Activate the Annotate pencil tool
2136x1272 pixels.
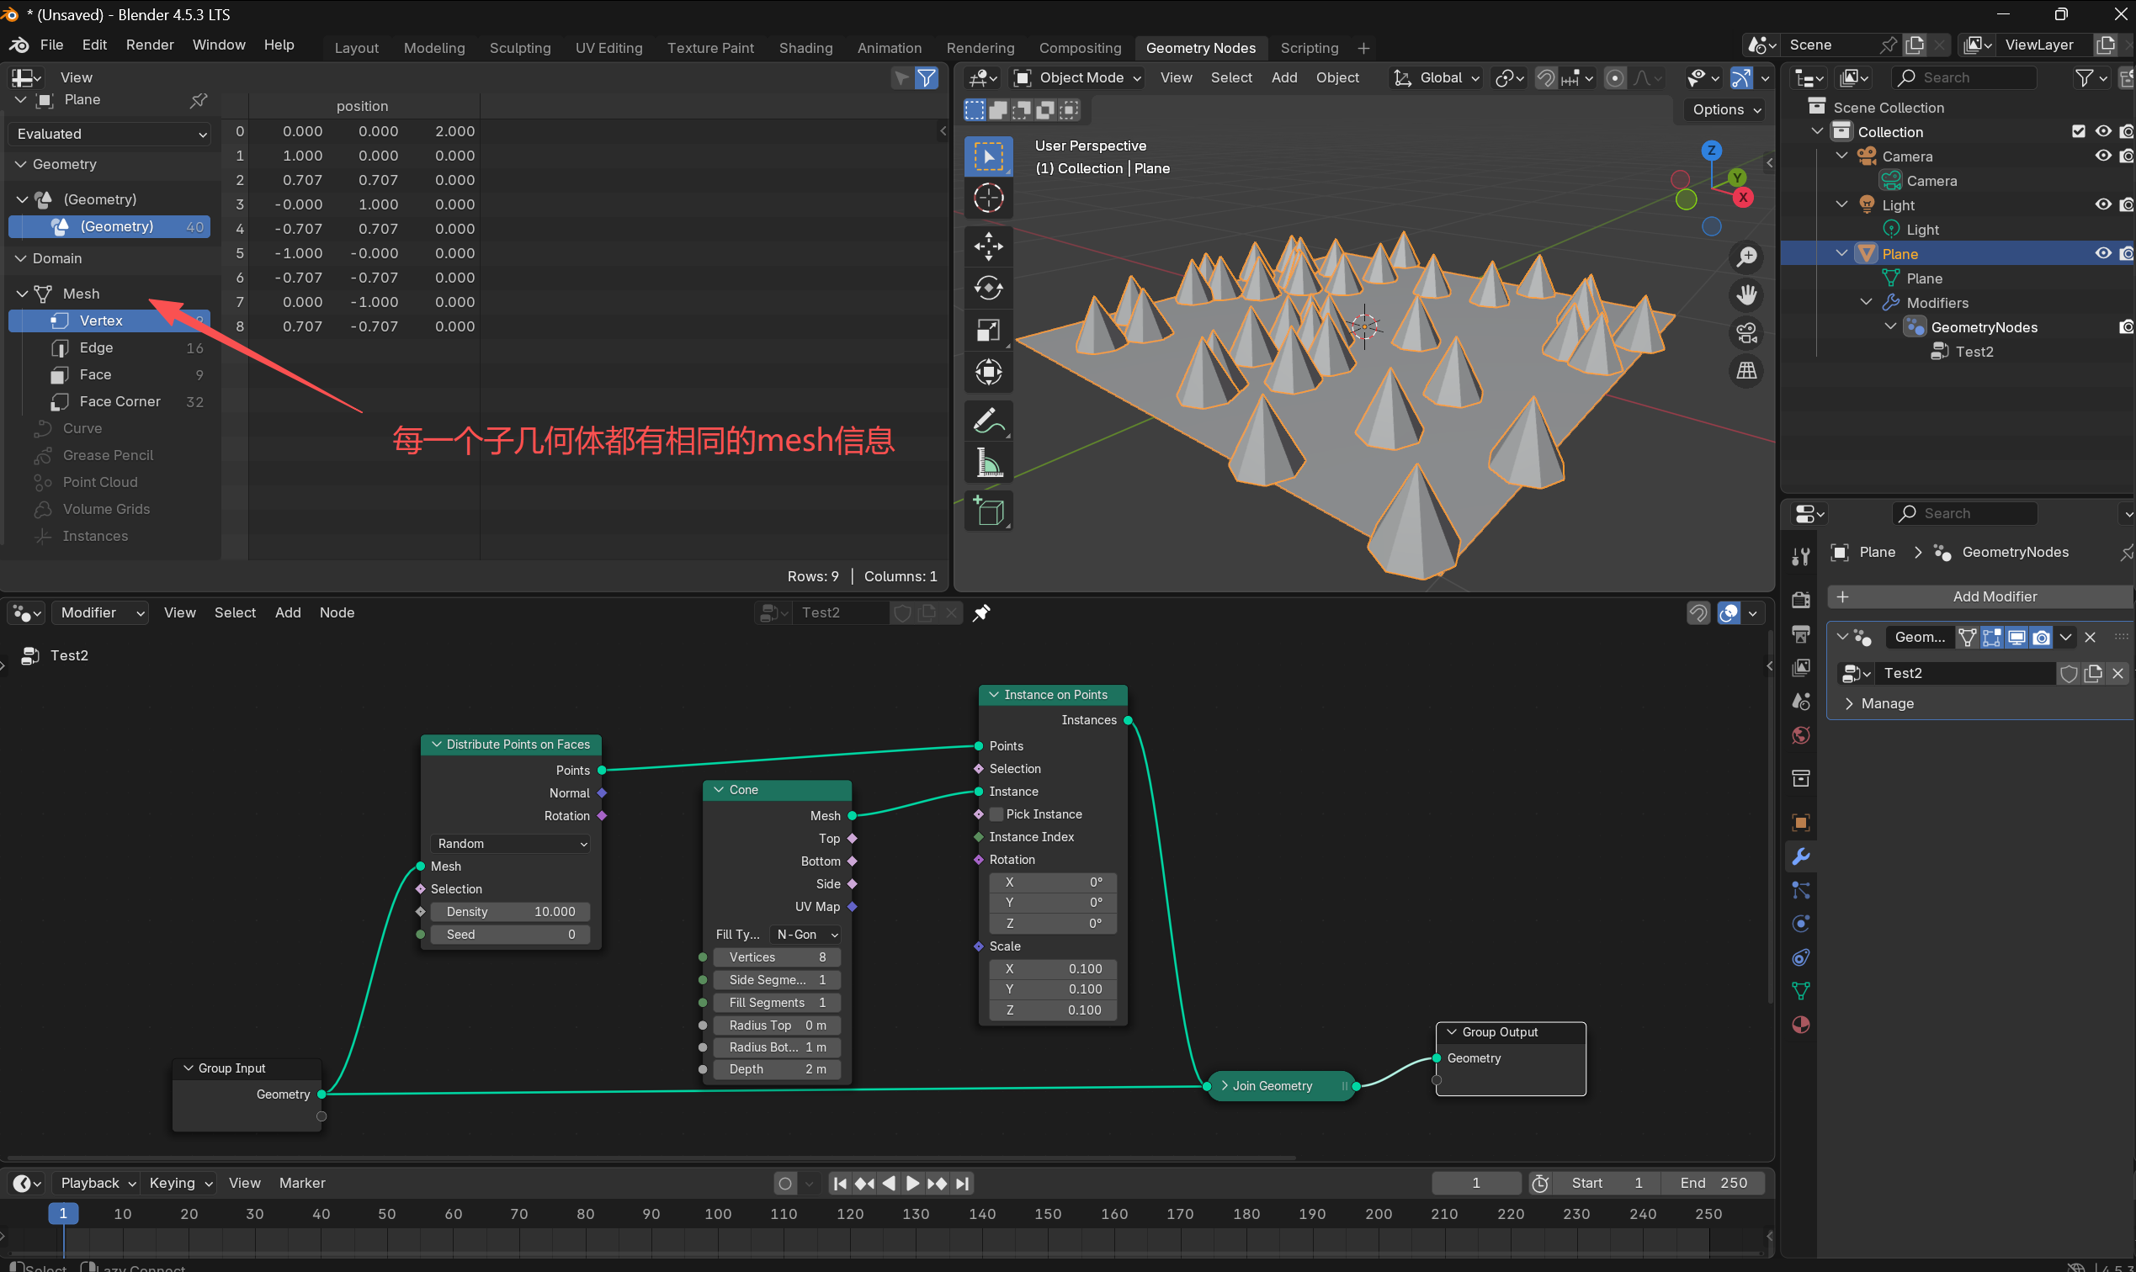pyautogui.click(x=988, y=421)
